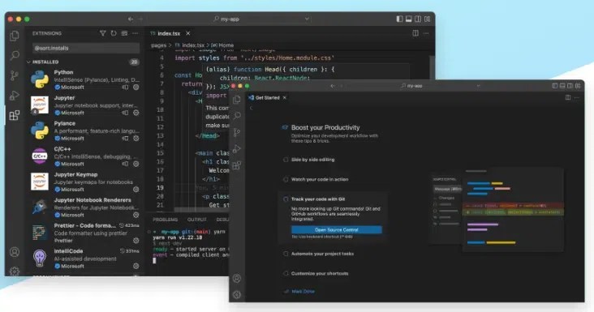This screenshot has width=594, height=312.
Task: Click pages folder in editor breadcrumb
Action: click(159, 45)
